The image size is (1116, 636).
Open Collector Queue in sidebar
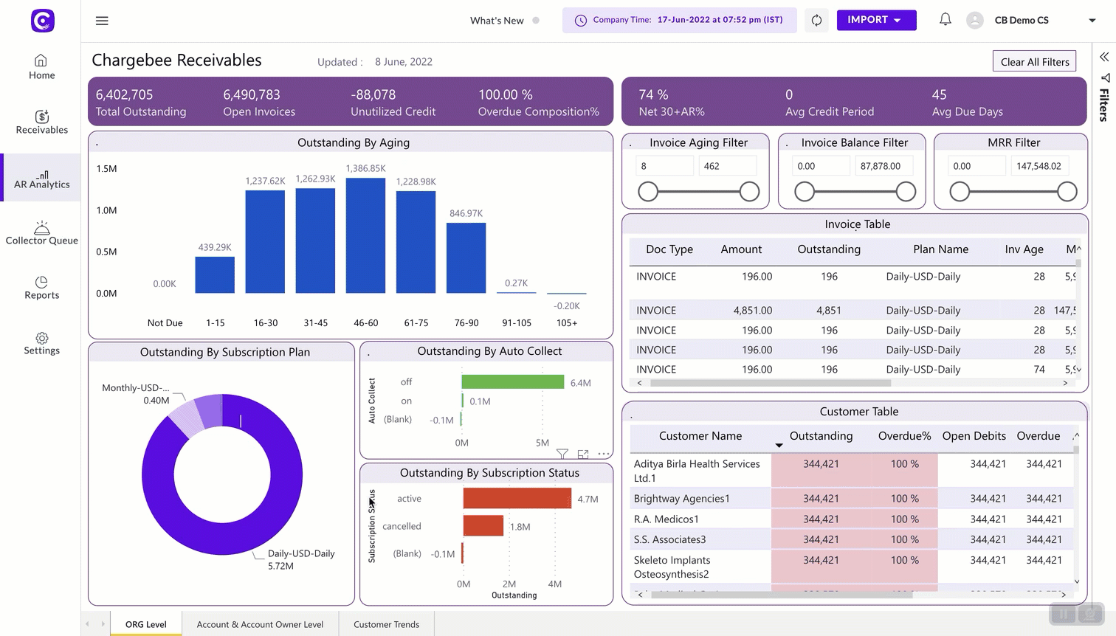click(41, 233)
